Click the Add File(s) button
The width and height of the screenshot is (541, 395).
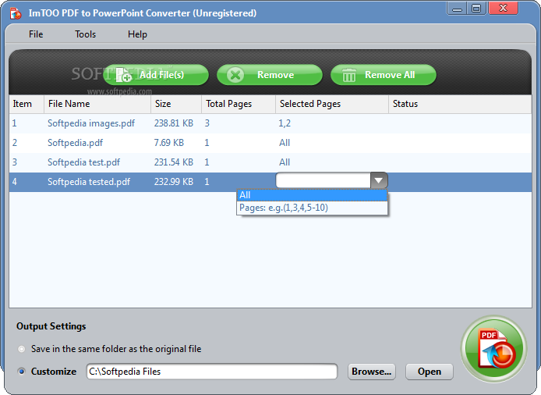point(156,75)
